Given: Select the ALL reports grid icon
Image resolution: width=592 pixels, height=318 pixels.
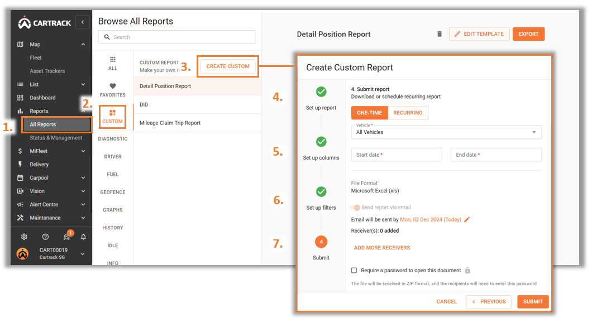Looking at the screenshot, I should coord(112,60).
